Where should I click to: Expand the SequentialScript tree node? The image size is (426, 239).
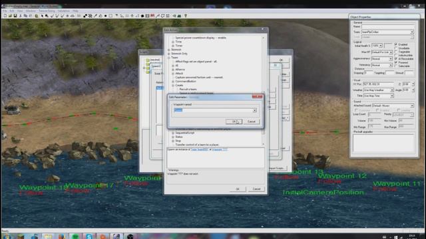click(173, 133)
